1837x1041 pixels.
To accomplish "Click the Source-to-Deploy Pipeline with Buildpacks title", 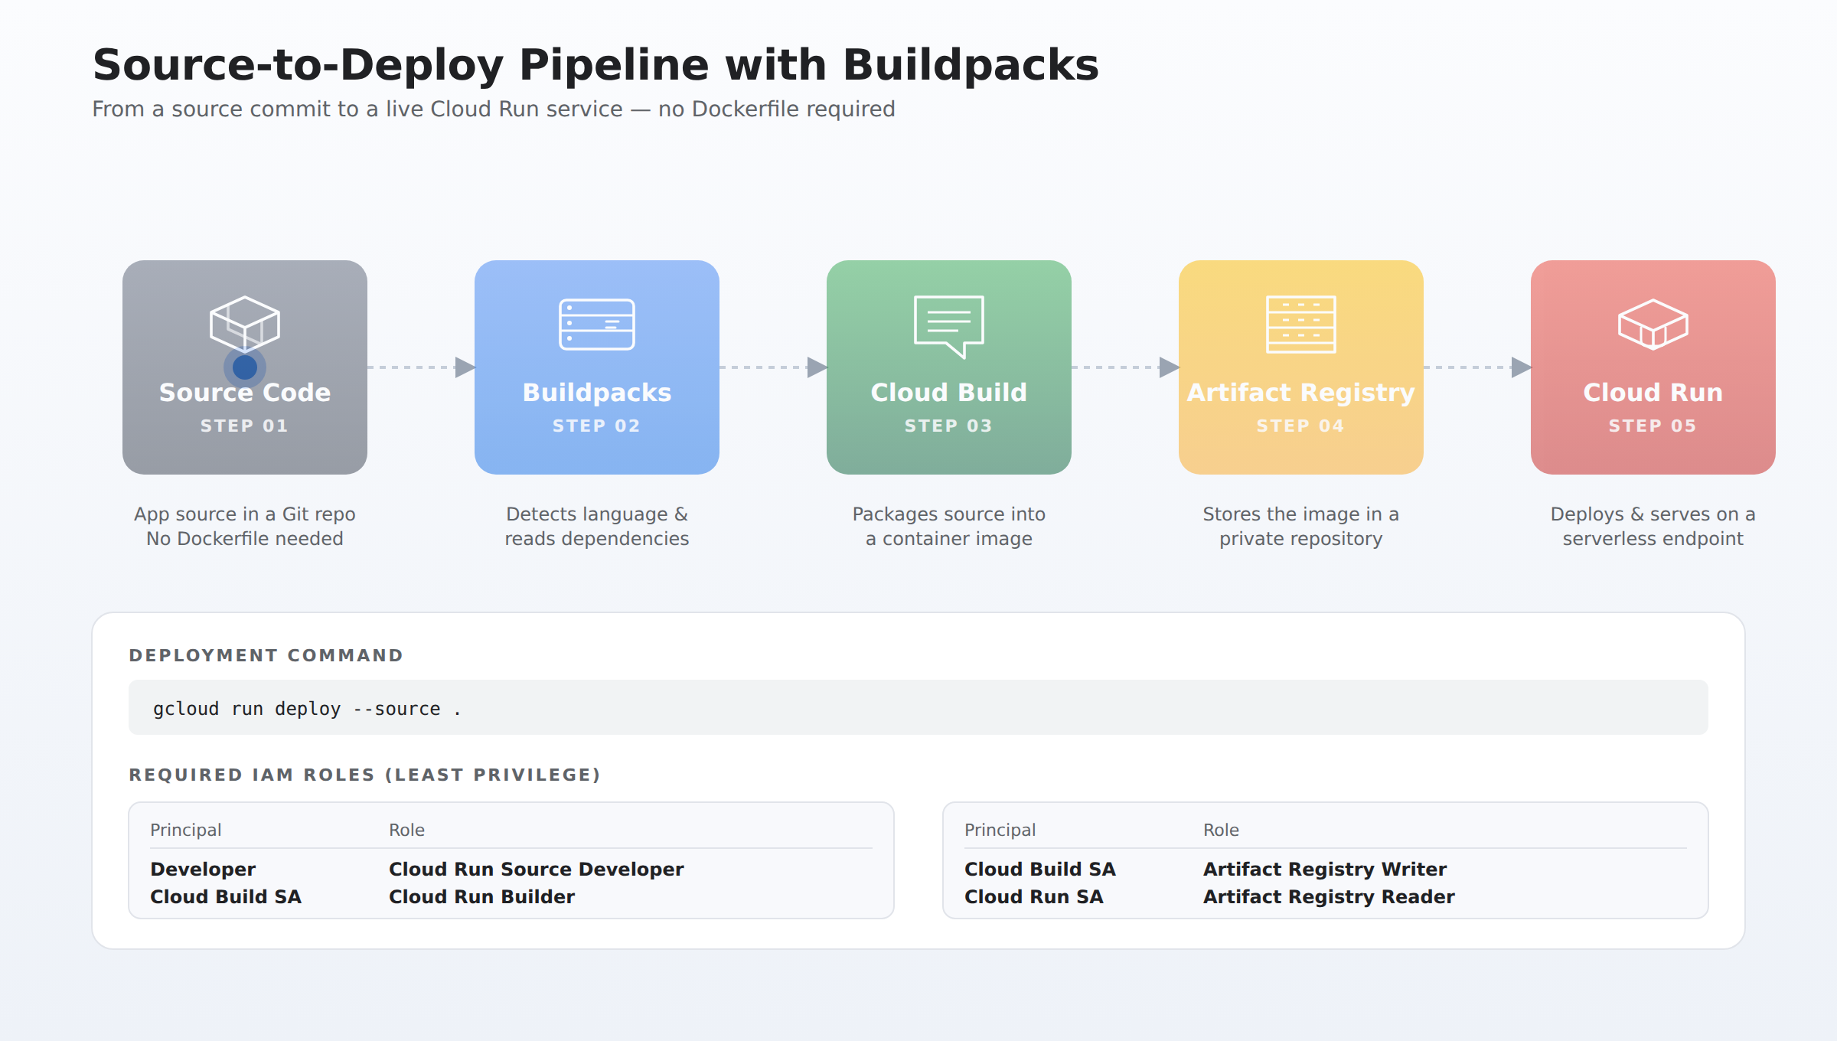I will (x=595, y=66).
